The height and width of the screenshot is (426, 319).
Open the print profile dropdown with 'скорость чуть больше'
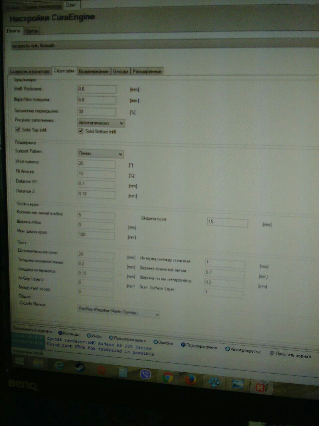164,45
